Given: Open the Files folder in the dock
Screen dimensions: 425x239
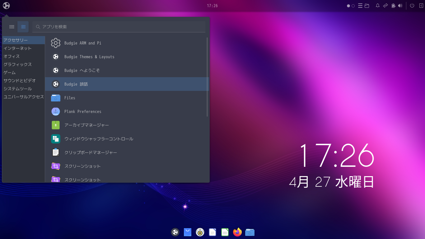Looking at the screenshot, I should [x=250, y=232].
